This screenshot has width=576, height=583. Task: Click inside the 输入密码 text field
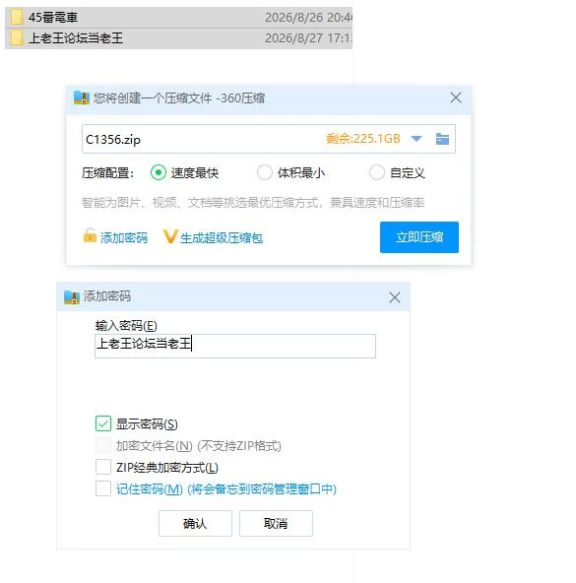coord(235,347)
